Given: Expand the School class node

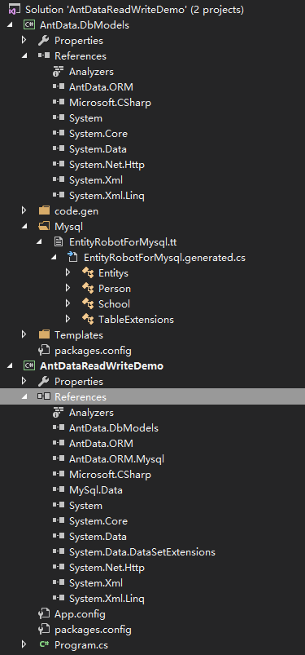Looking at the screenshot, I should [x=68, y=303].
